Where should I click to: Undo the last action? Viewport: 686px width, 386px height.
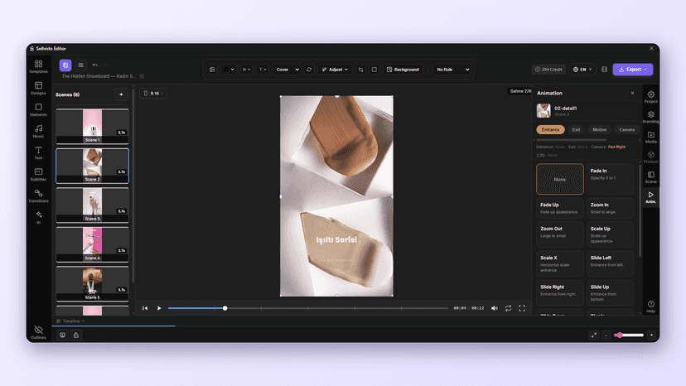95,65
